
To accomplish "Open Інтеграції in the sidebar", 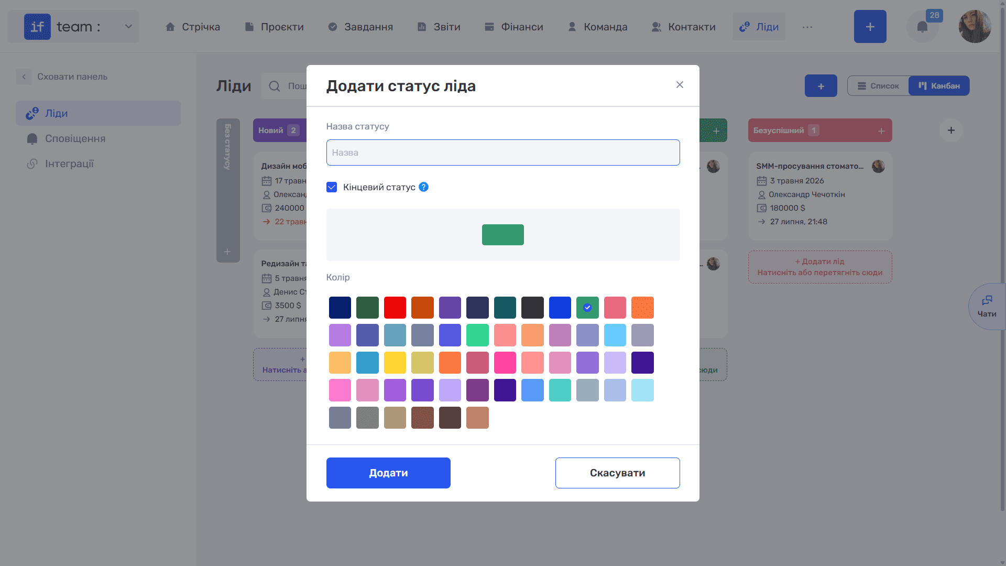I will (x=98, y=164).
